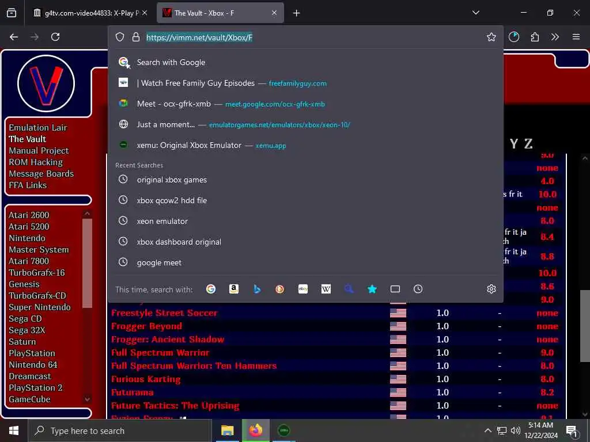This screenshot has width=590, height=442.
Task: Open Freestyle Street Soccer game link
Action: point(164,313)
